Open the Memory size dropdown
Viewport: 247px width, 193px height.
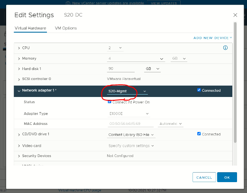[136, 59]
